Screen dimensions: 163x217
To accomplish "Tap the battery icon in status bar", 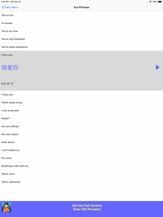I will [x=160, y=2].
